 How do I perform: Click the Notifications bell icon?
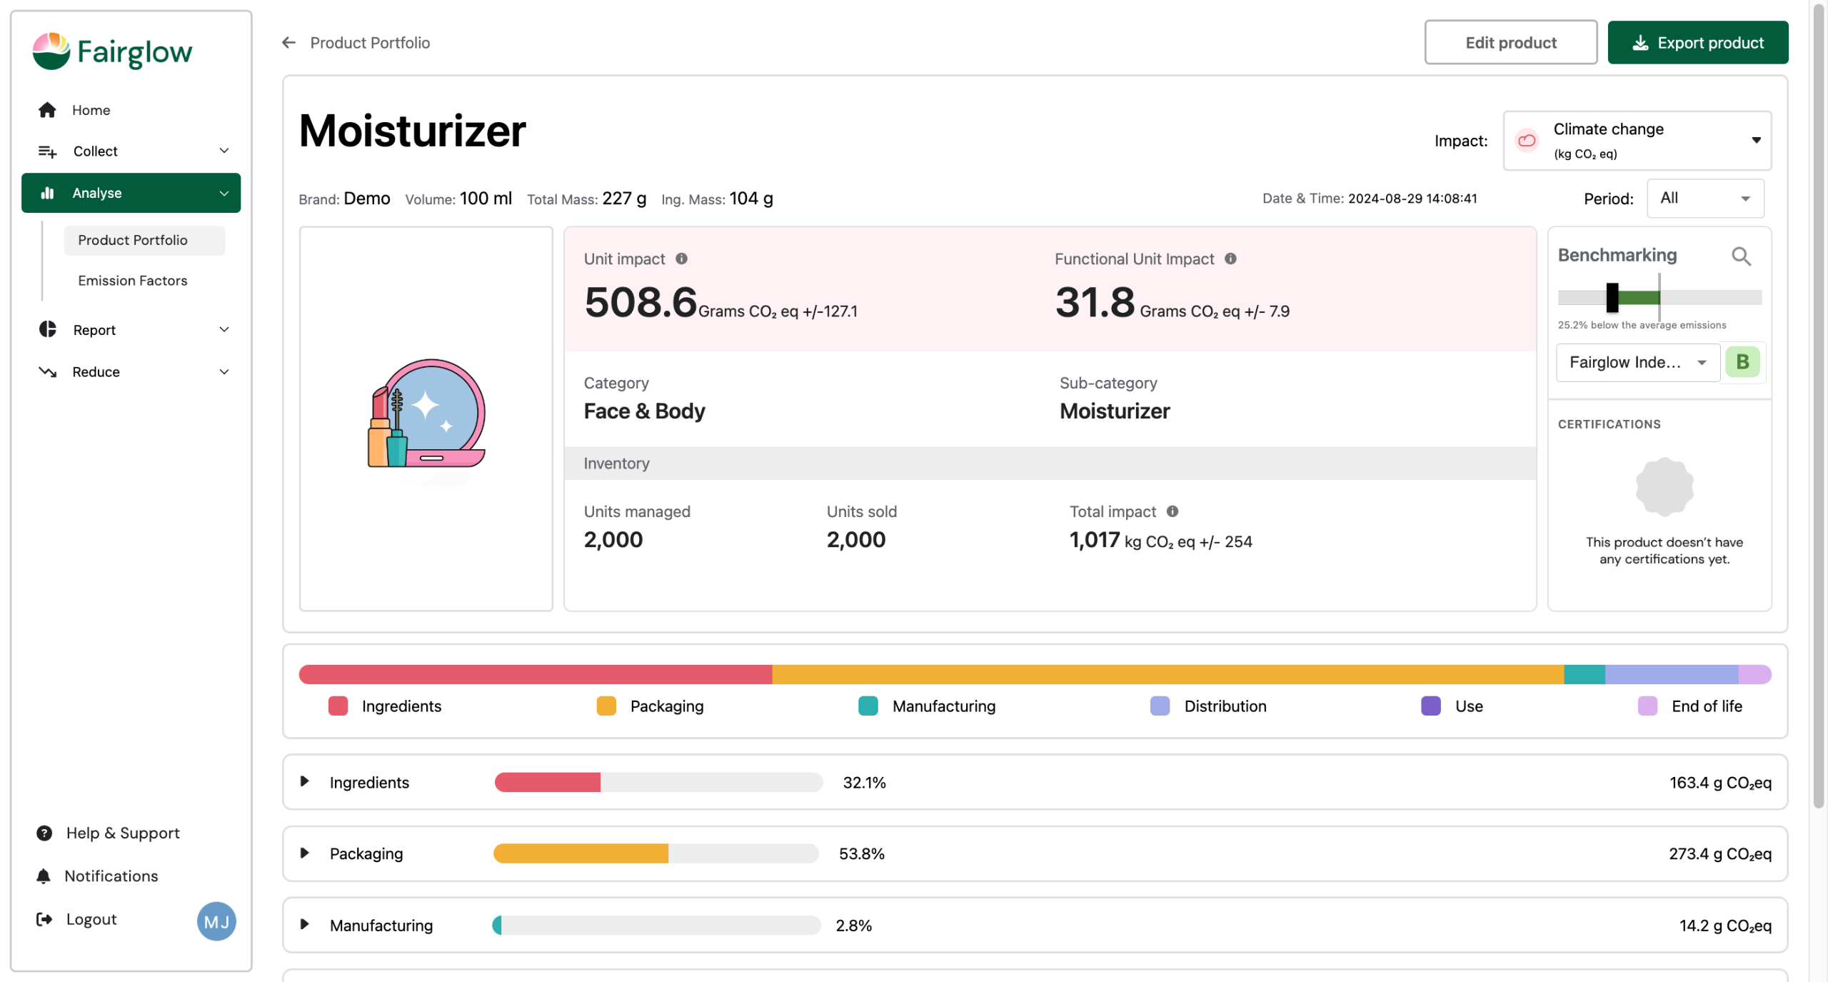(44, 876)
